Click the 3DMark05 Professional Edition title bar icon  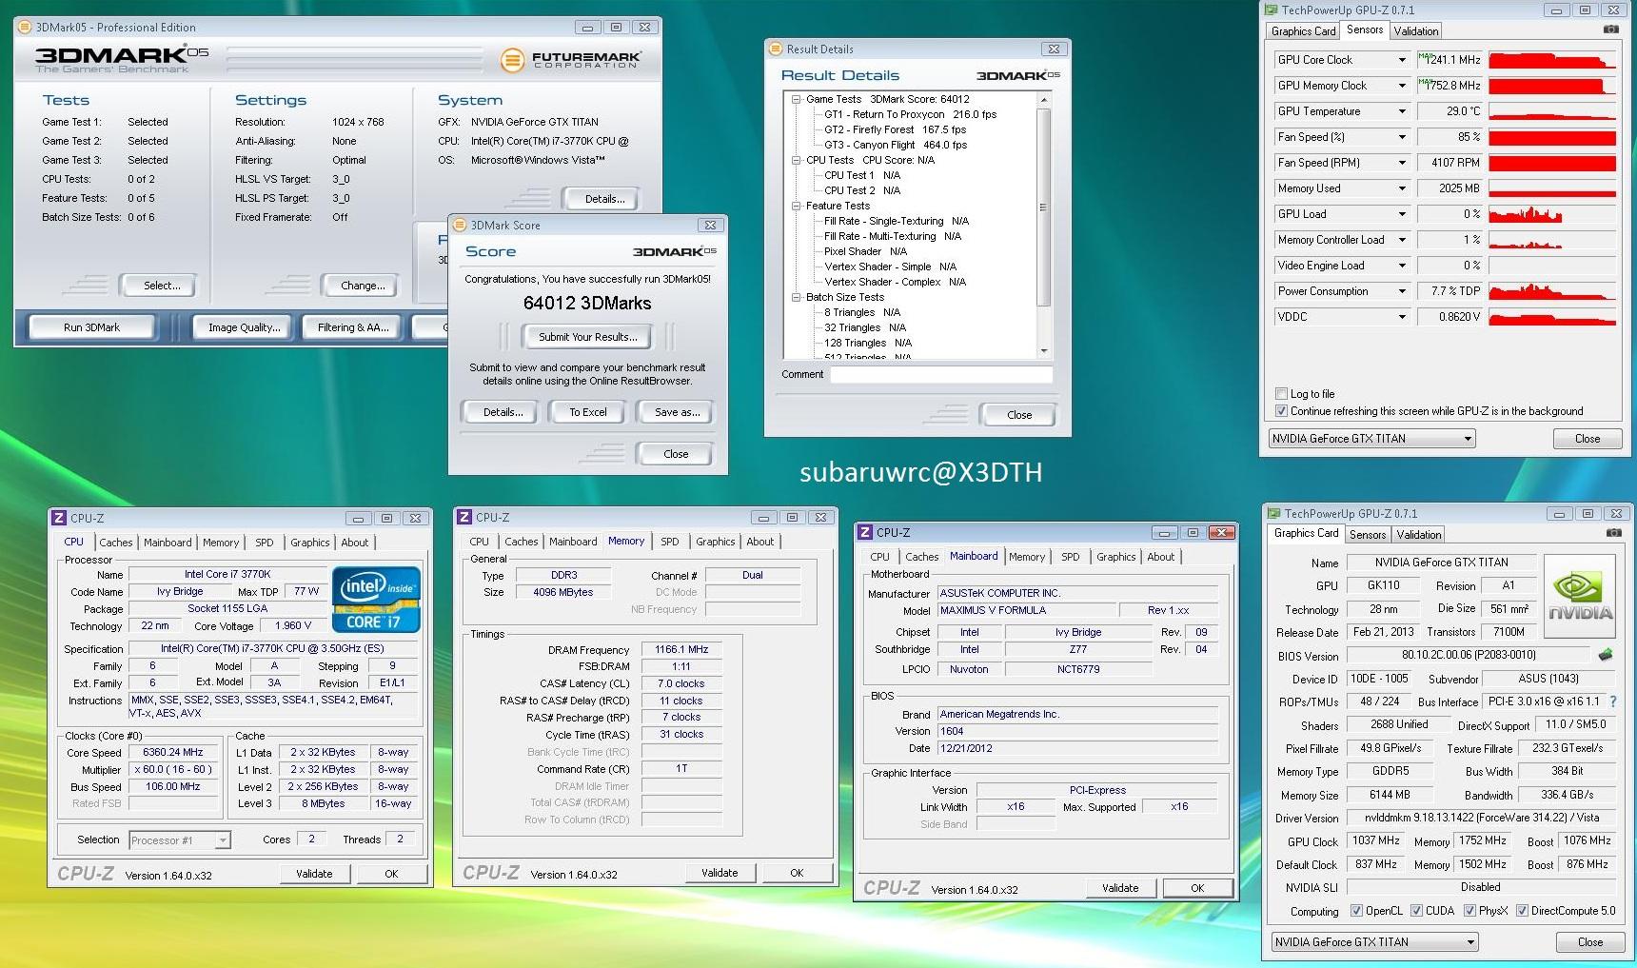tap(25, 27)
